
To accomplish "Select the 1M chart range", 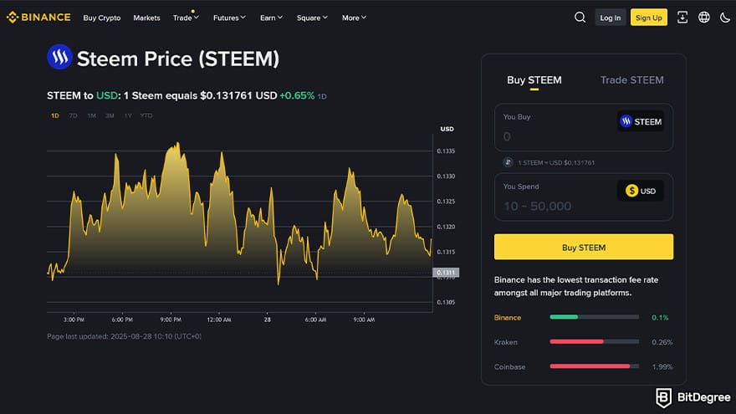I will point(91,115).
